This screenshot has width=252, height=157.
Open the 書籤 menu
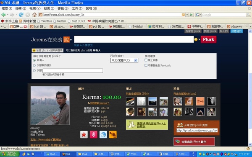[x=63, y=8]
